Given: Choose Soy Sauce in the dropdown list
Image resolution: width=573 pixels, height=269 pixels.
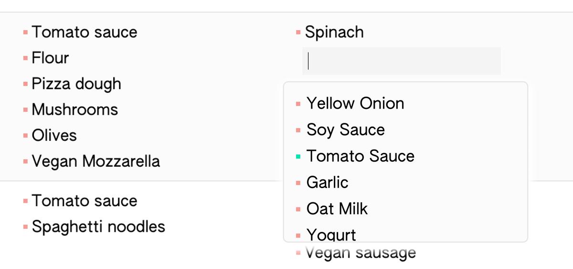Looking at the screenshot, I should (345, 130).
